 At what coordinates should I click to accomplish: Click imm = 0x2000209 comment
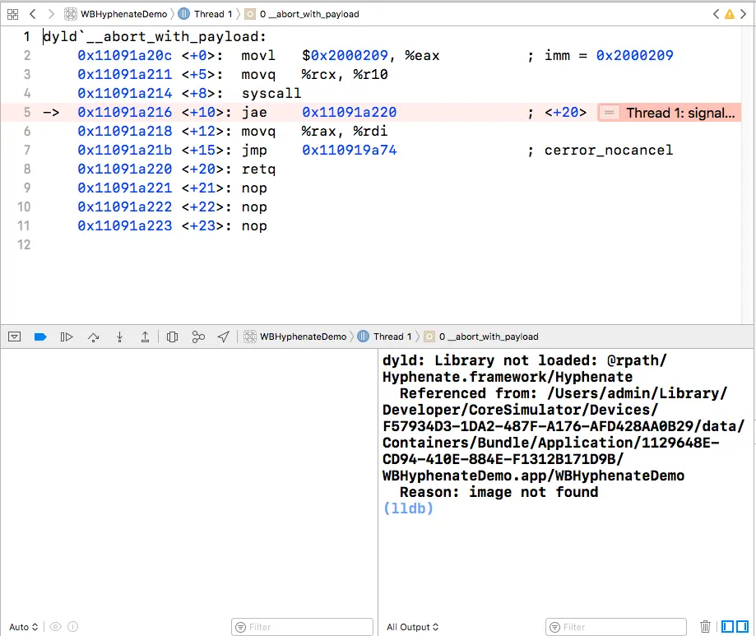click(609, 56)
